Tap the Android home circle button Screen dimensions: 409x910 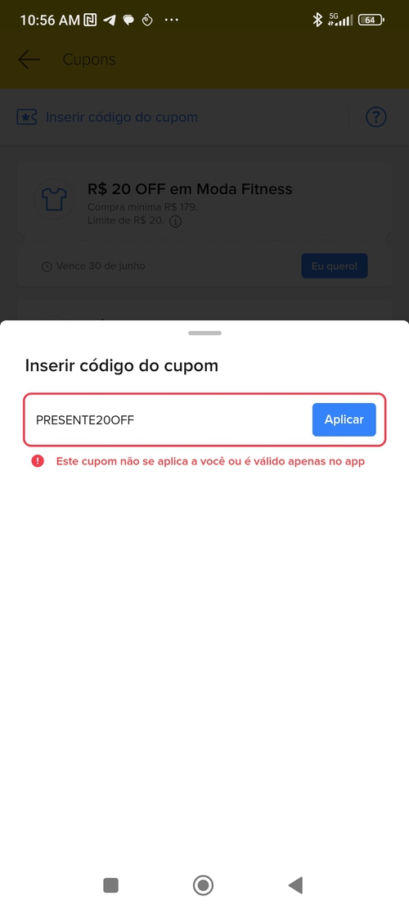click(204, 885)
